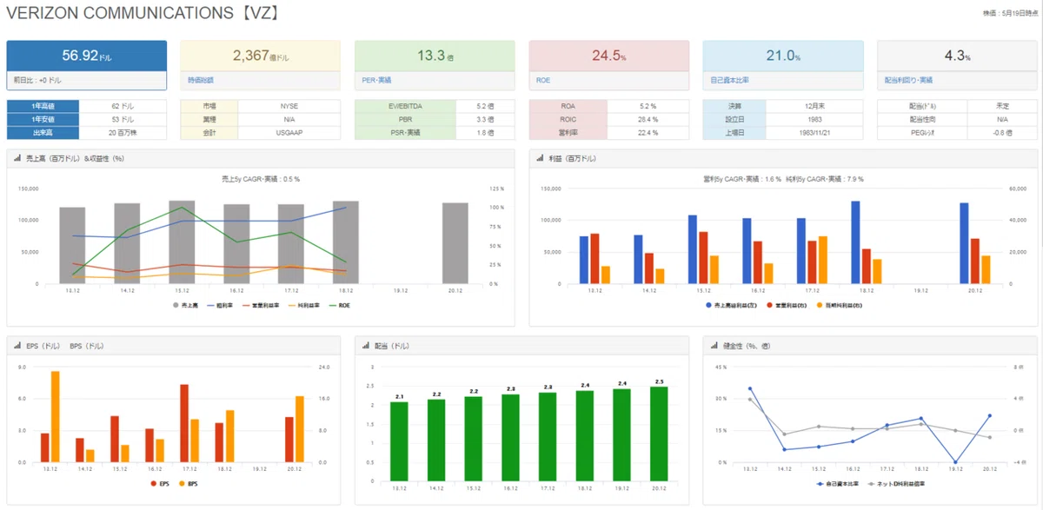
Task: Open the ROE link under 24.5%
Action: (542, 81)
